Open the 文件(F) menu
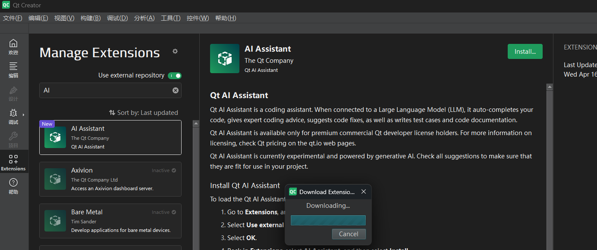The image size is (597, 250). point(13,18)
